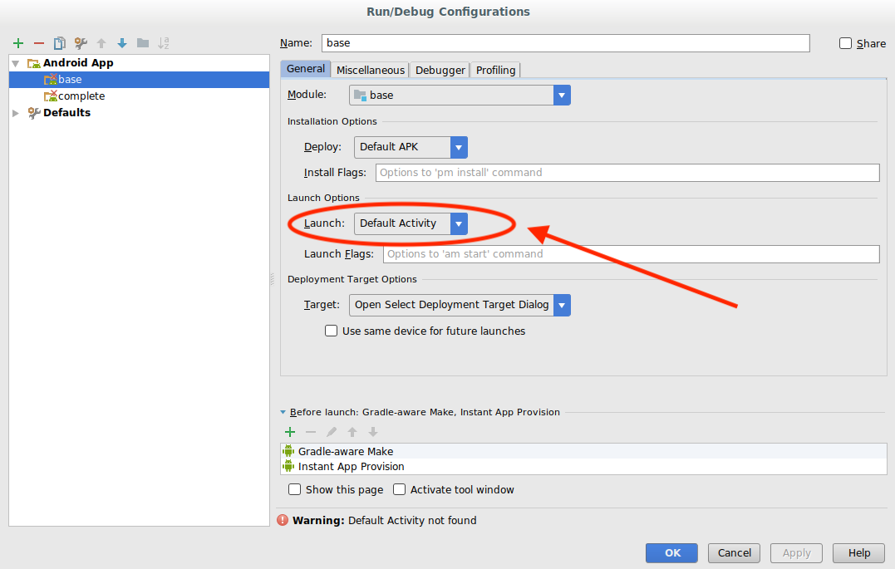Open the Profiling tab
The height and width of the screenshot is (569, 895).
pyautogui.click(x=495, y=71)
